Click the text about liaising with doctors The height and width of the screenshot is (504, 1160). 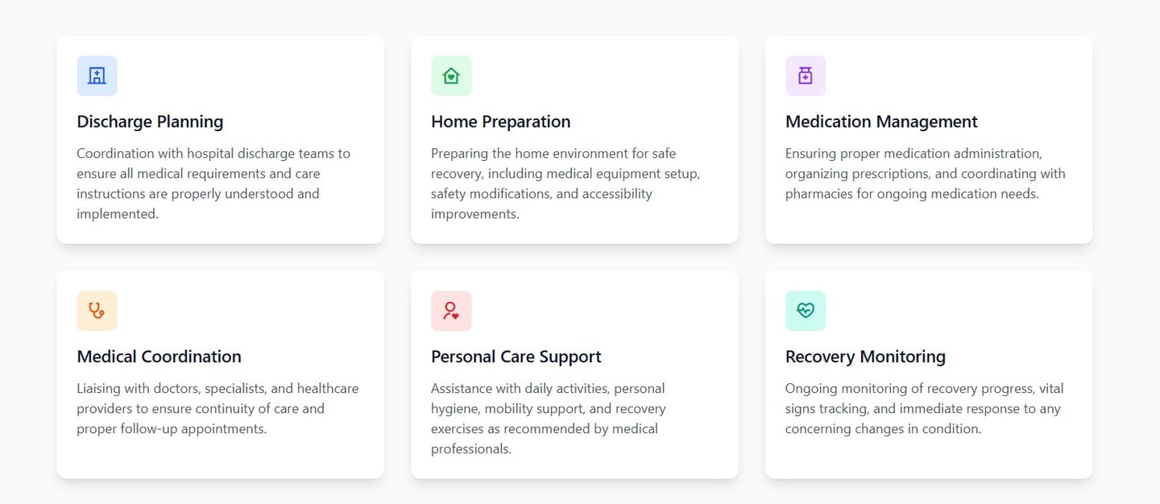click(x=217, y=408)
